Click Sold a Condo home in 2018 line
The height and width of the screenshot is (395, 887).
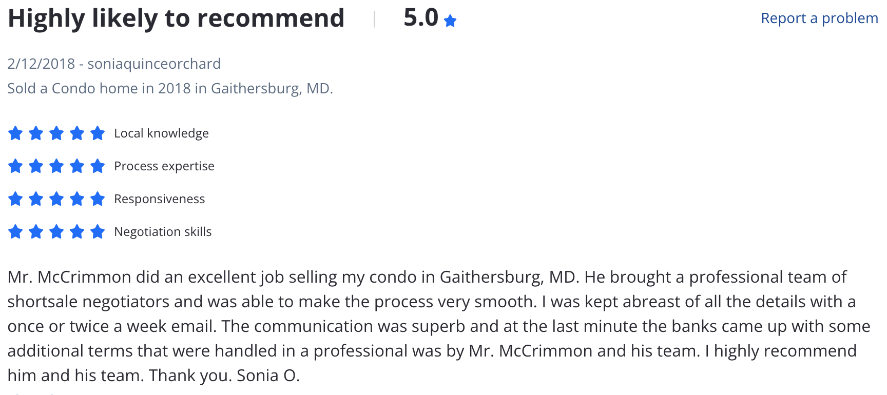click(170, 89)
